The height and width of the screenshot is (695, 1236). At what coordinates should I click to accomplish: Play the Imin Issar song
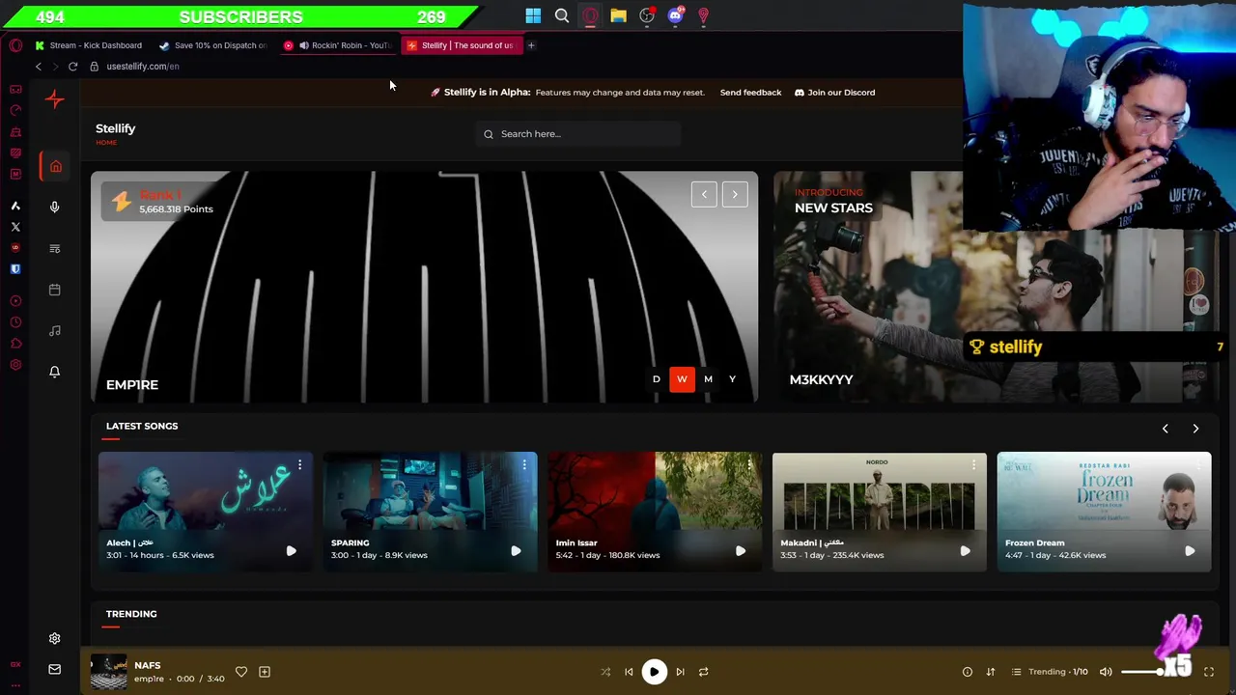pos(741,551)
